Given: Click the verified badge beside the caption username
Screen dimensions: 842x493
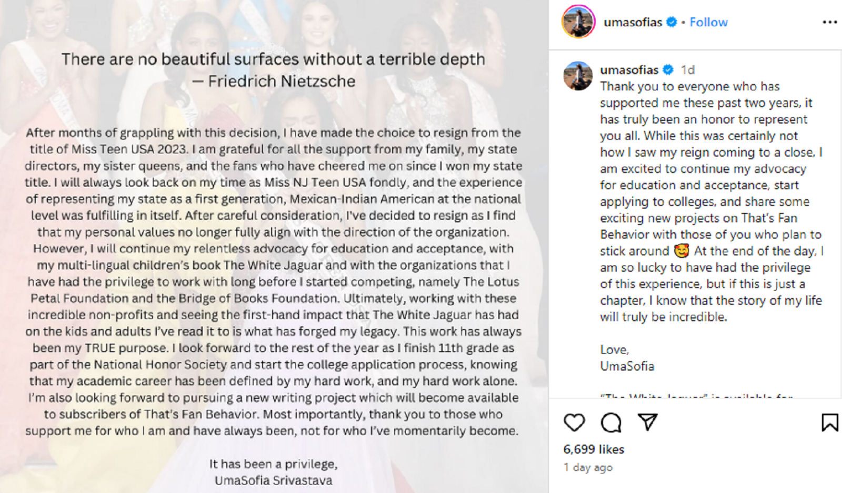Looking at the screenshot, I should tap(668, 70).
